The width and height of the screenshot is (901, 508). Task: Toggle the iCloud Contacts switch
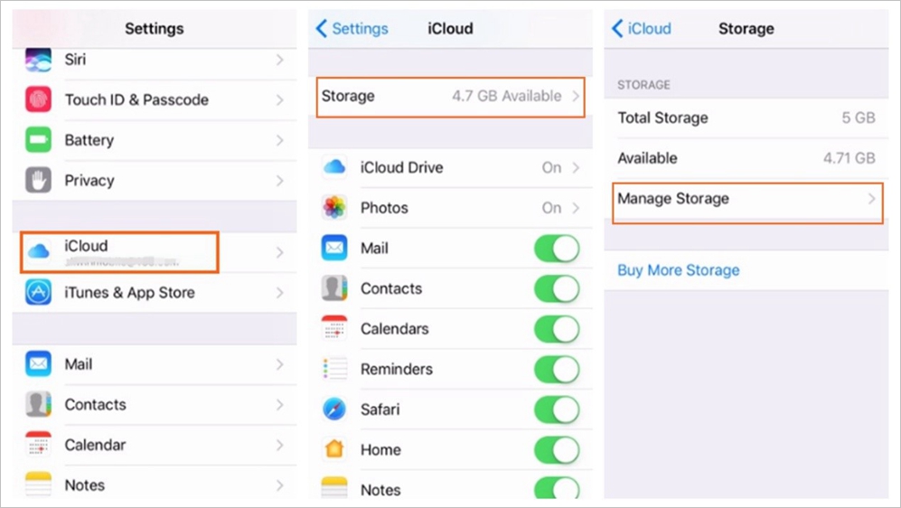557,288
